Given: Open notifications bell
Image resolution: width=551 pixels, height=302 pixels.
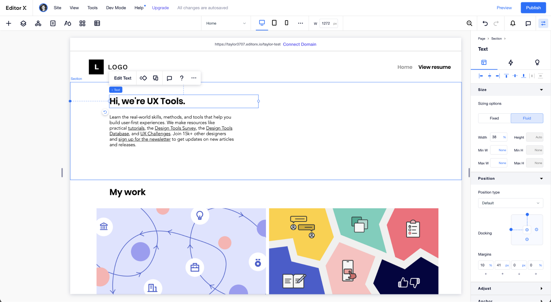Looking at the screenshot, I should click(513, 23).
